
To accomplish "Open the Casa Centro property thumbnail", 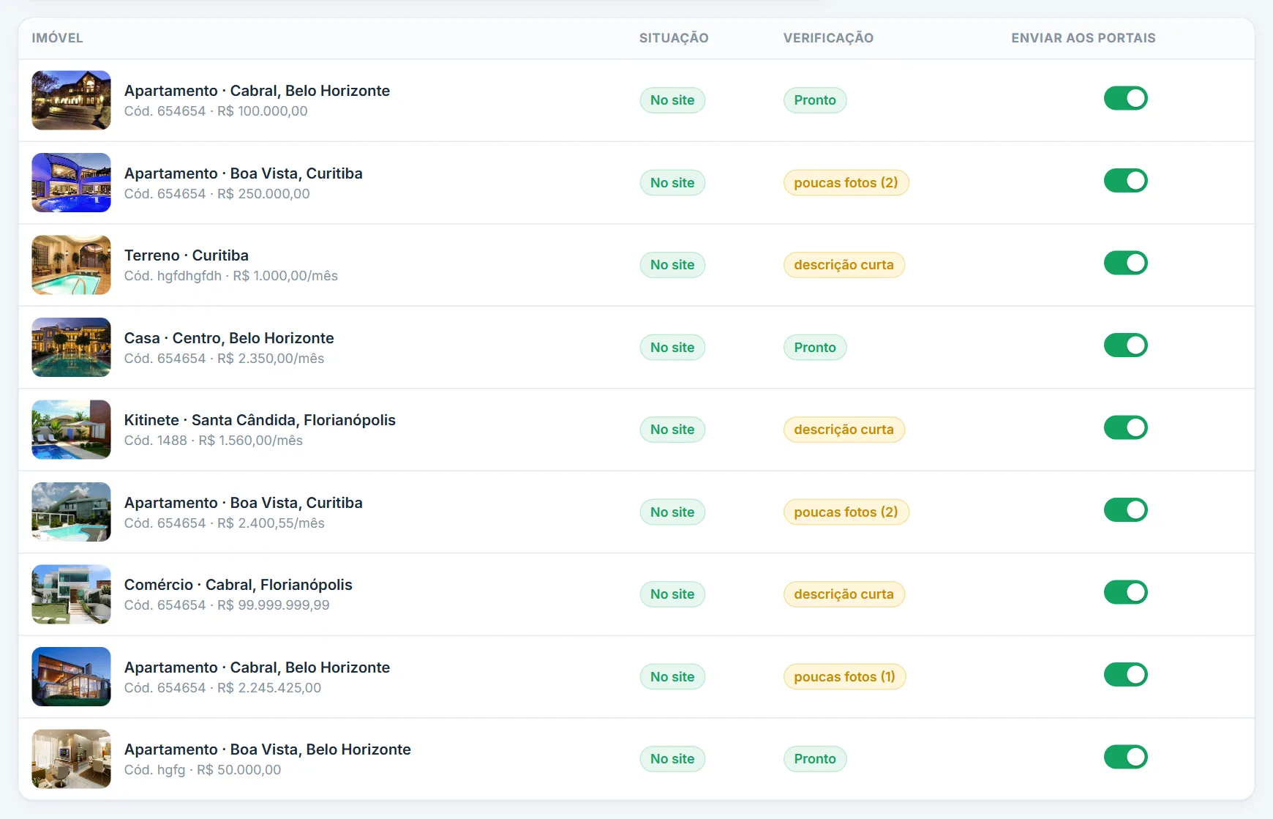I will pyautogui.click(x=71, y=347).
